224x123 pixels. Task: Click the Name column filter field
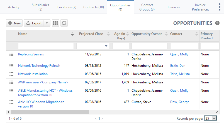coord(46,46)
